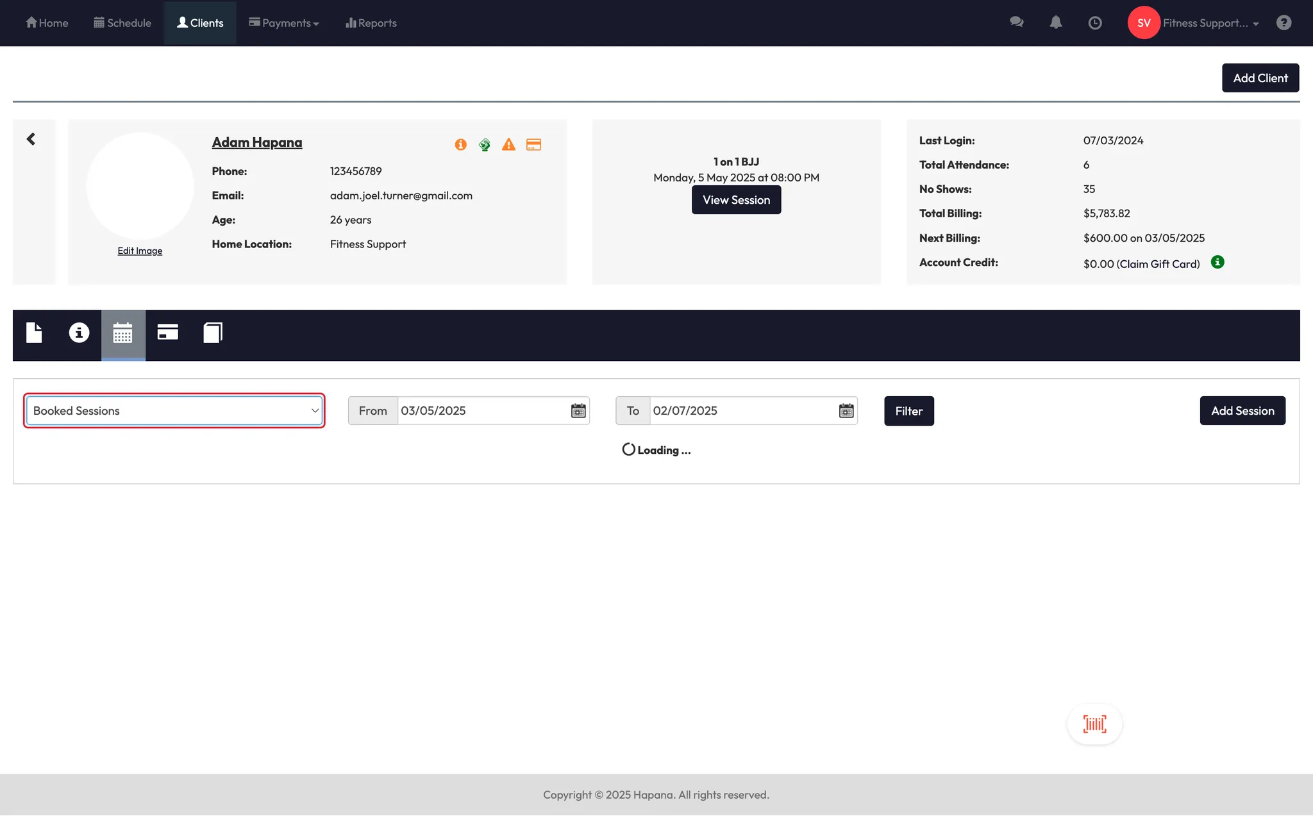The image size is (1313, 816).
Task: Click the orange info icon near client name
Action: 460,145
